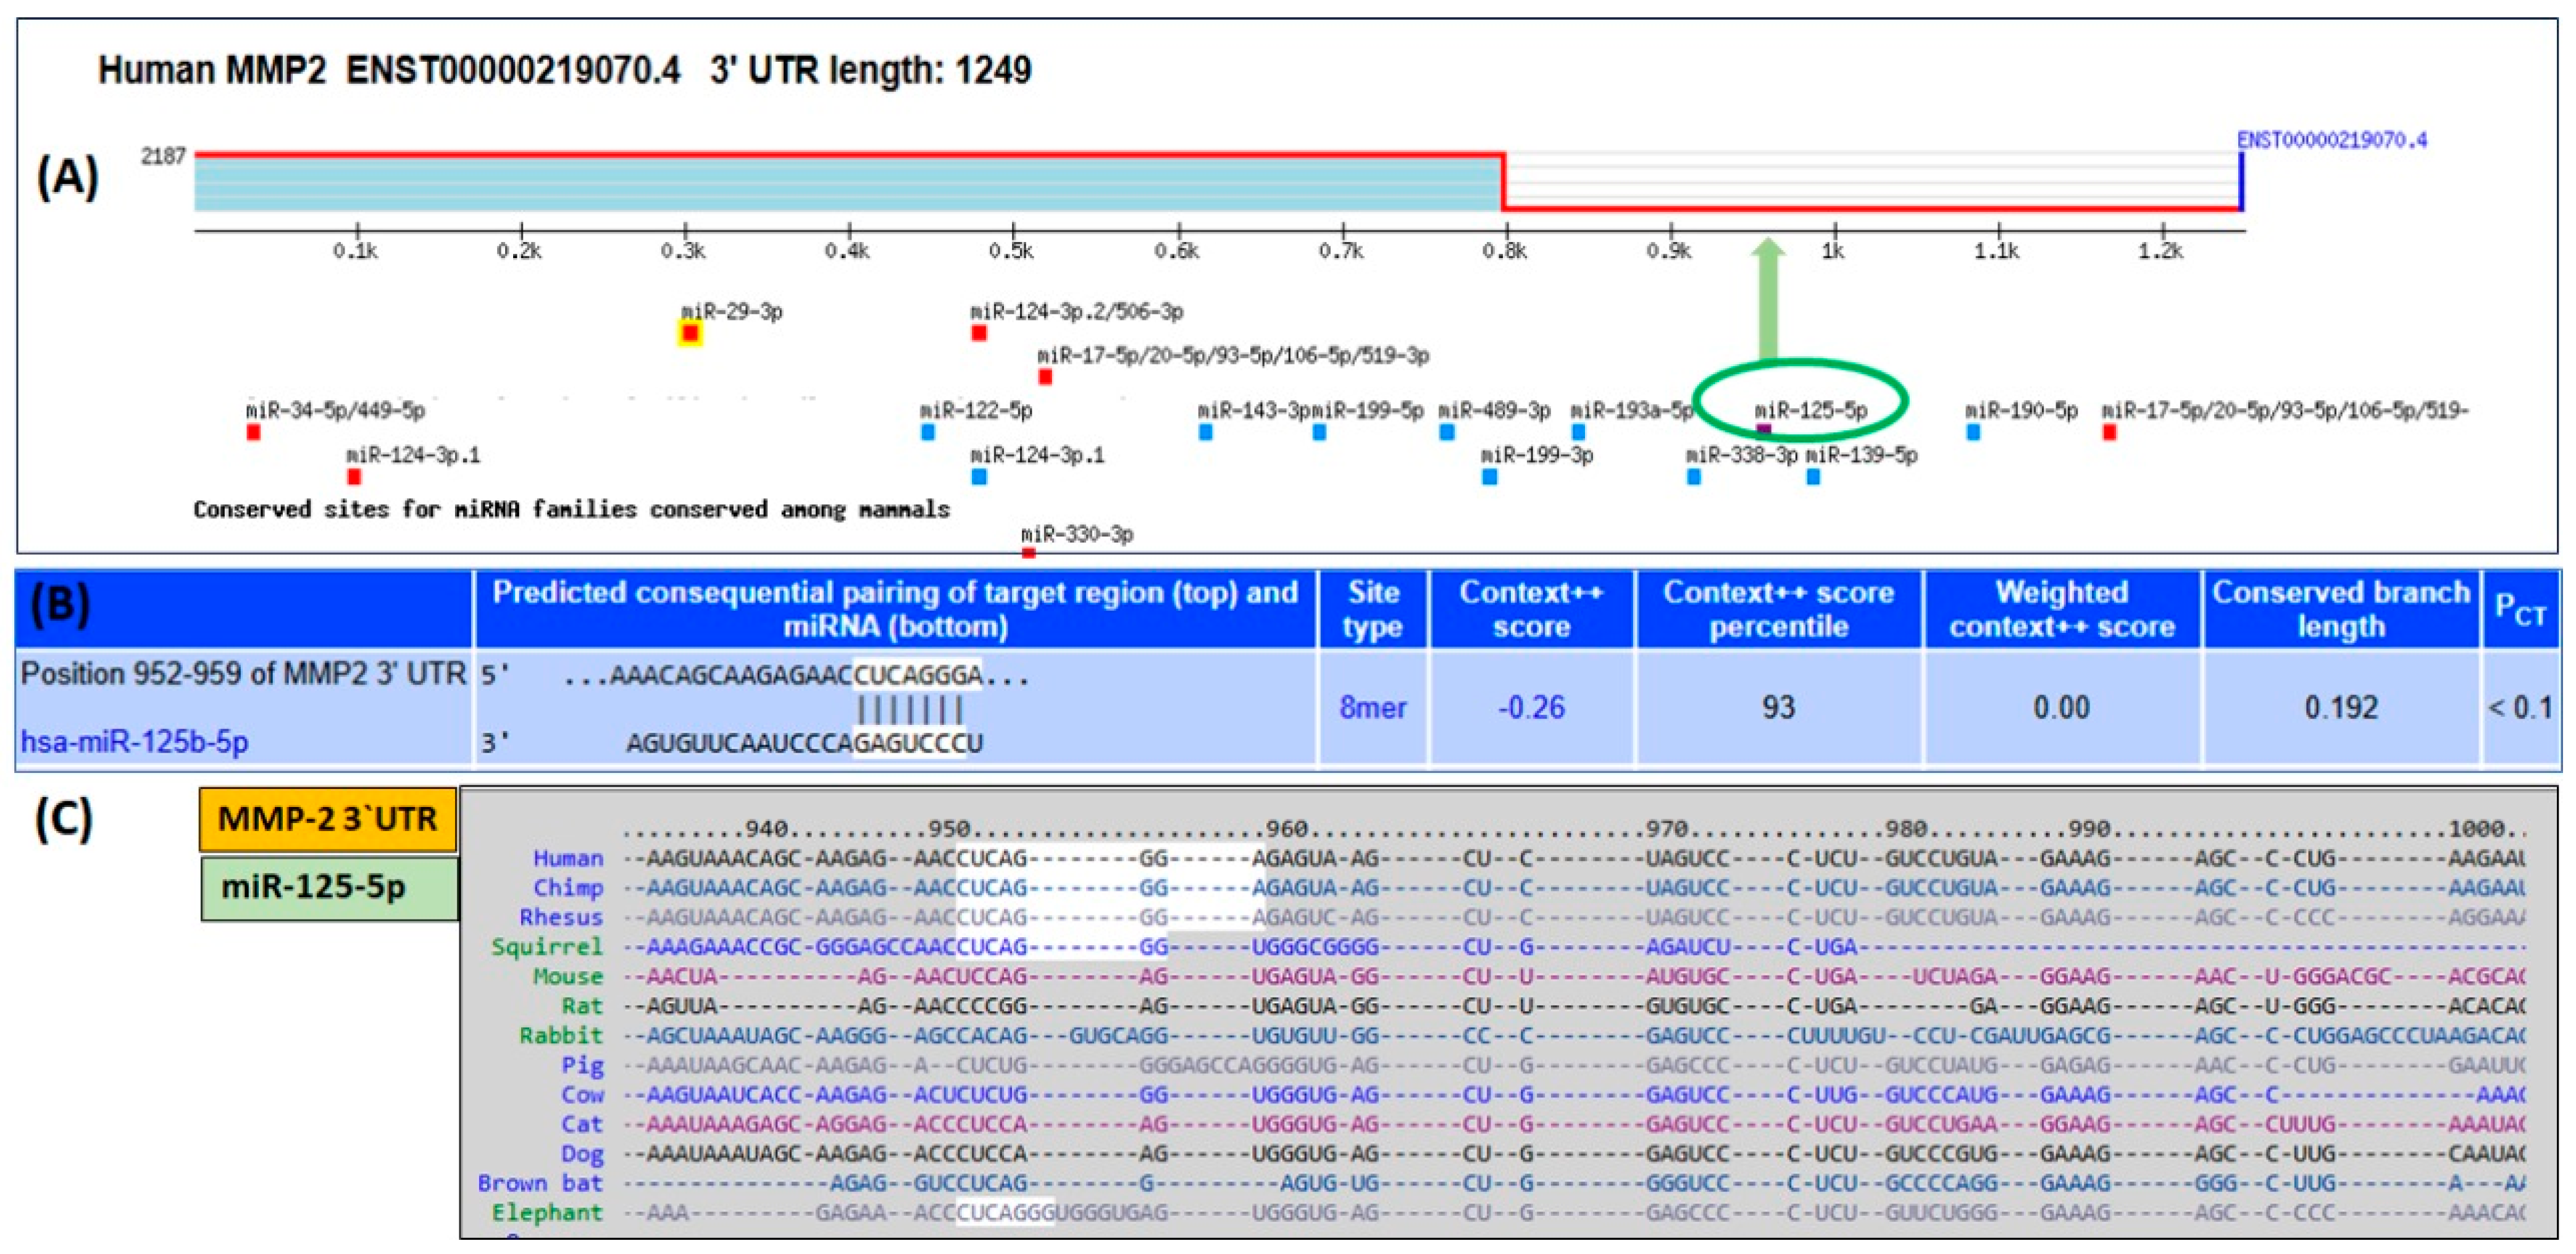Click the miR-489-3p blue site marker

click(1446, 432)
